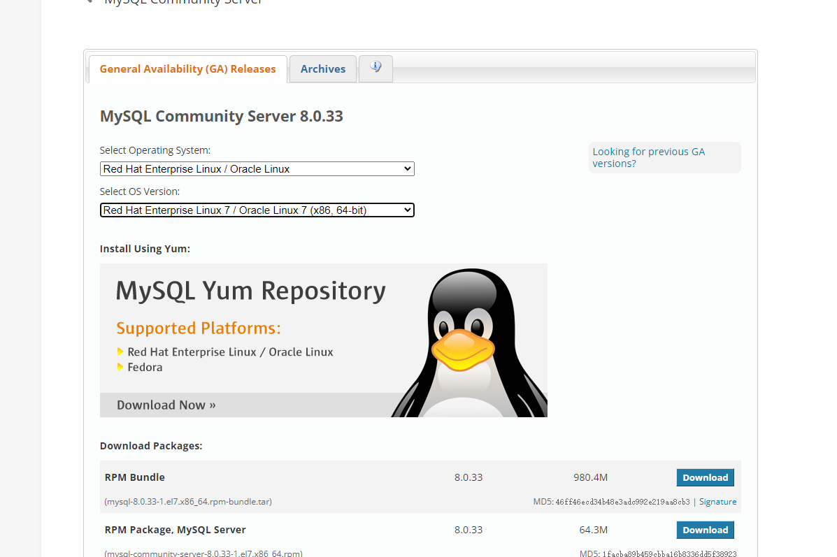Click Download Now in Yum banner

click(x=166, y=405)
